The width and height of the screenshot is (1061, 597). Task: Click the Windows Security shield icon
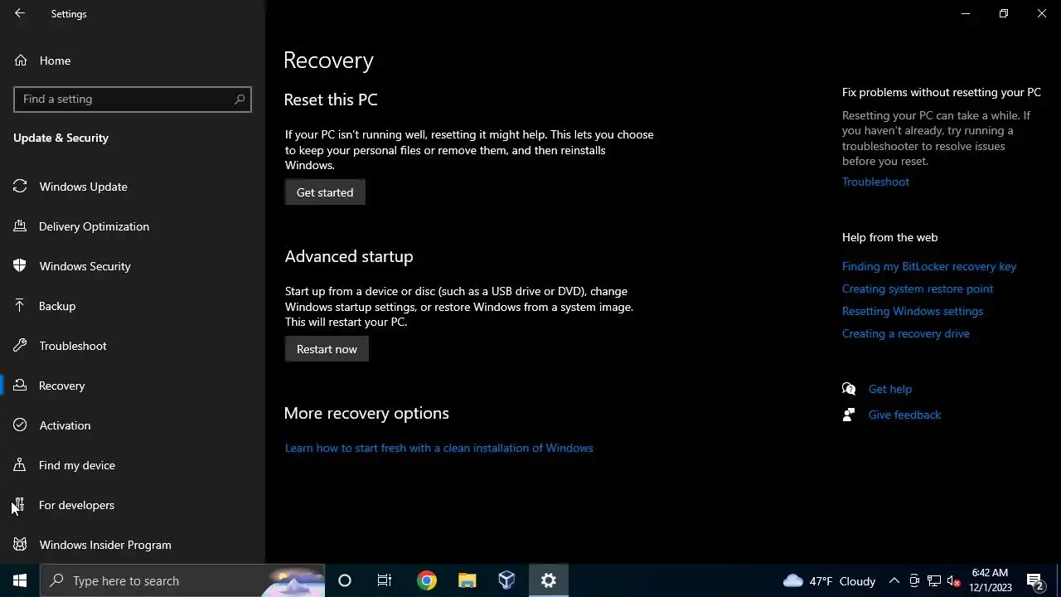[x=20, y=266]
